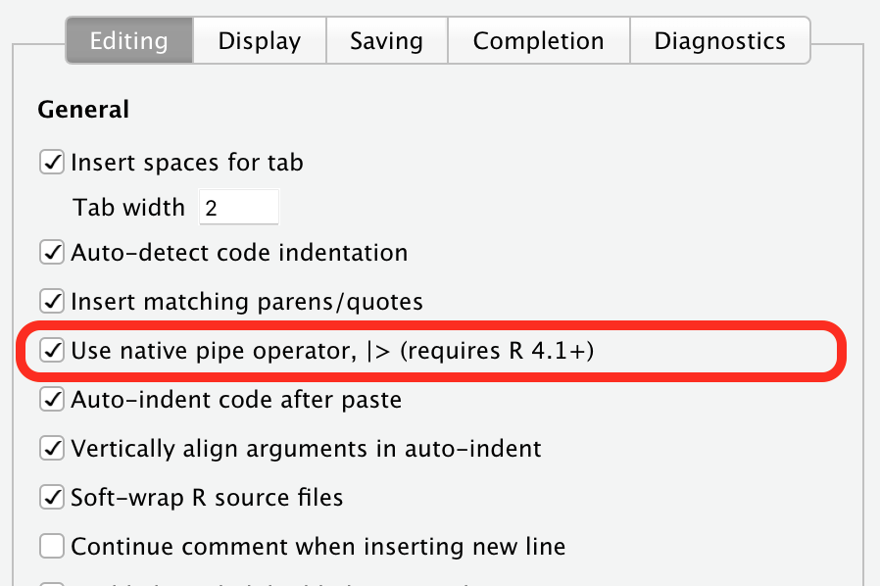Switch to the Display tab
This screenshot has height=586, width=880.
tap(259, 40)
